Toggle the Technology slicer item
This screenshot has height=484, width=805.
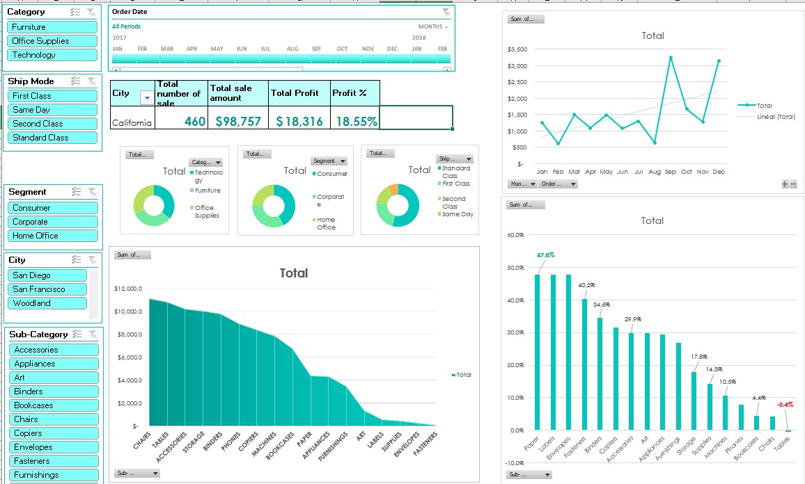point(53,55)
